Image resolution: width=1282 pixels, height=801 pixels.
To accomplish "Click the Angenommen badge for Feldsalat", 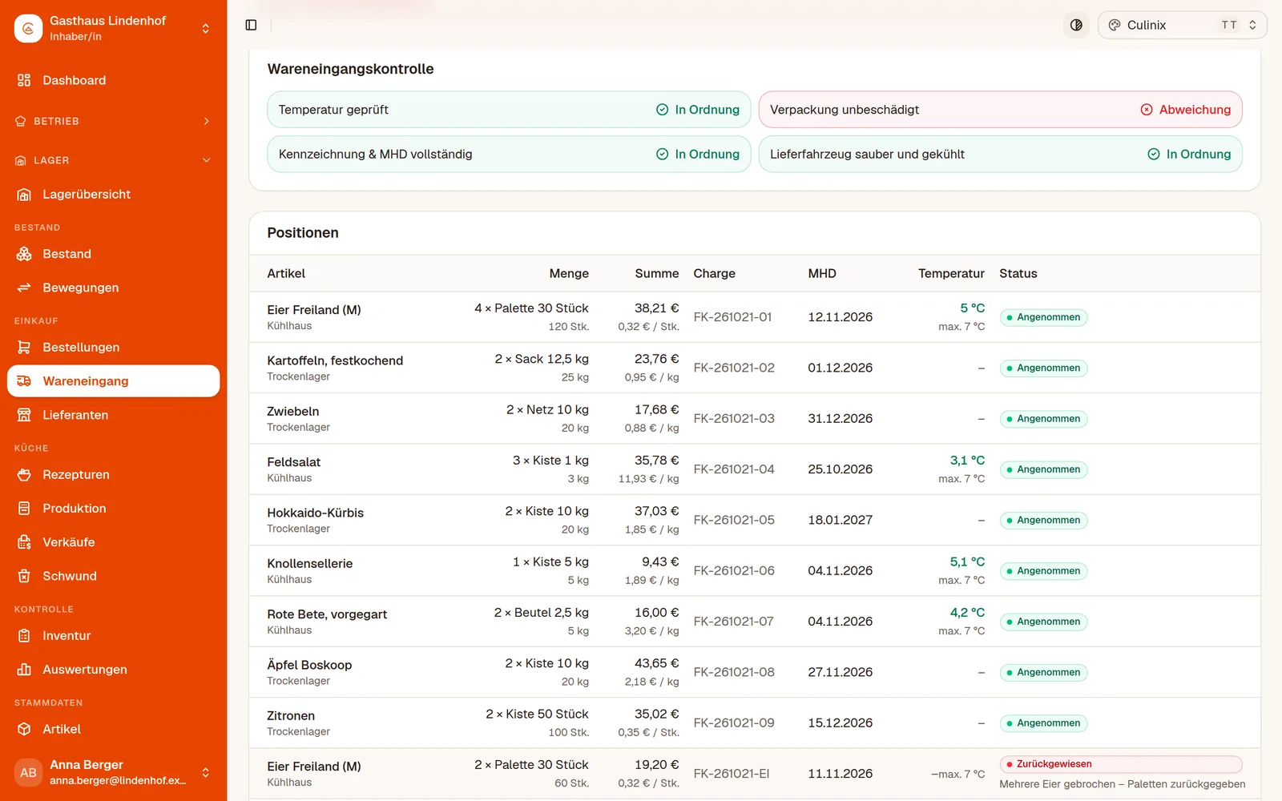I will click(x=1043, y=469).
